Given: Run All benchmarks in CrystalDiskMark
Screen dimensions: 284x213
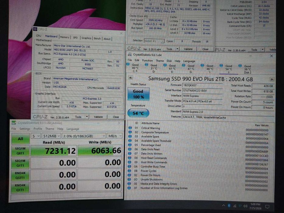Looking at the screenshot, I should 20,138.
